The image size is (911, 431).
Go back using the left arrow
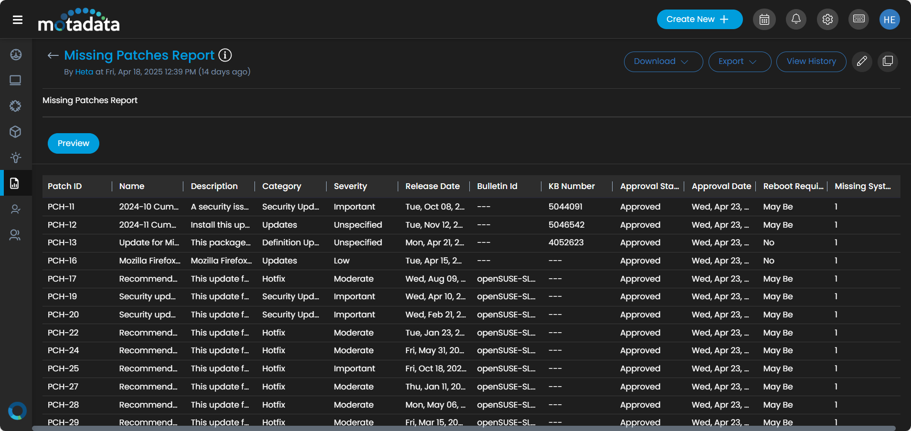(x=53, y=55)
